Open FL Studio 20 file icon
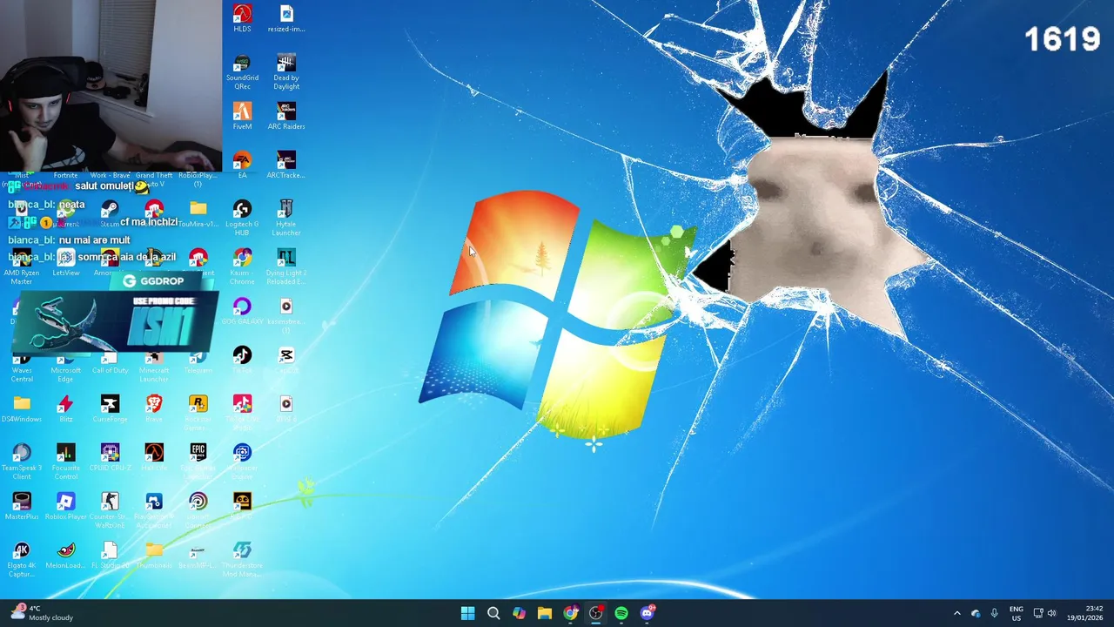 click(x=110, y=555)
